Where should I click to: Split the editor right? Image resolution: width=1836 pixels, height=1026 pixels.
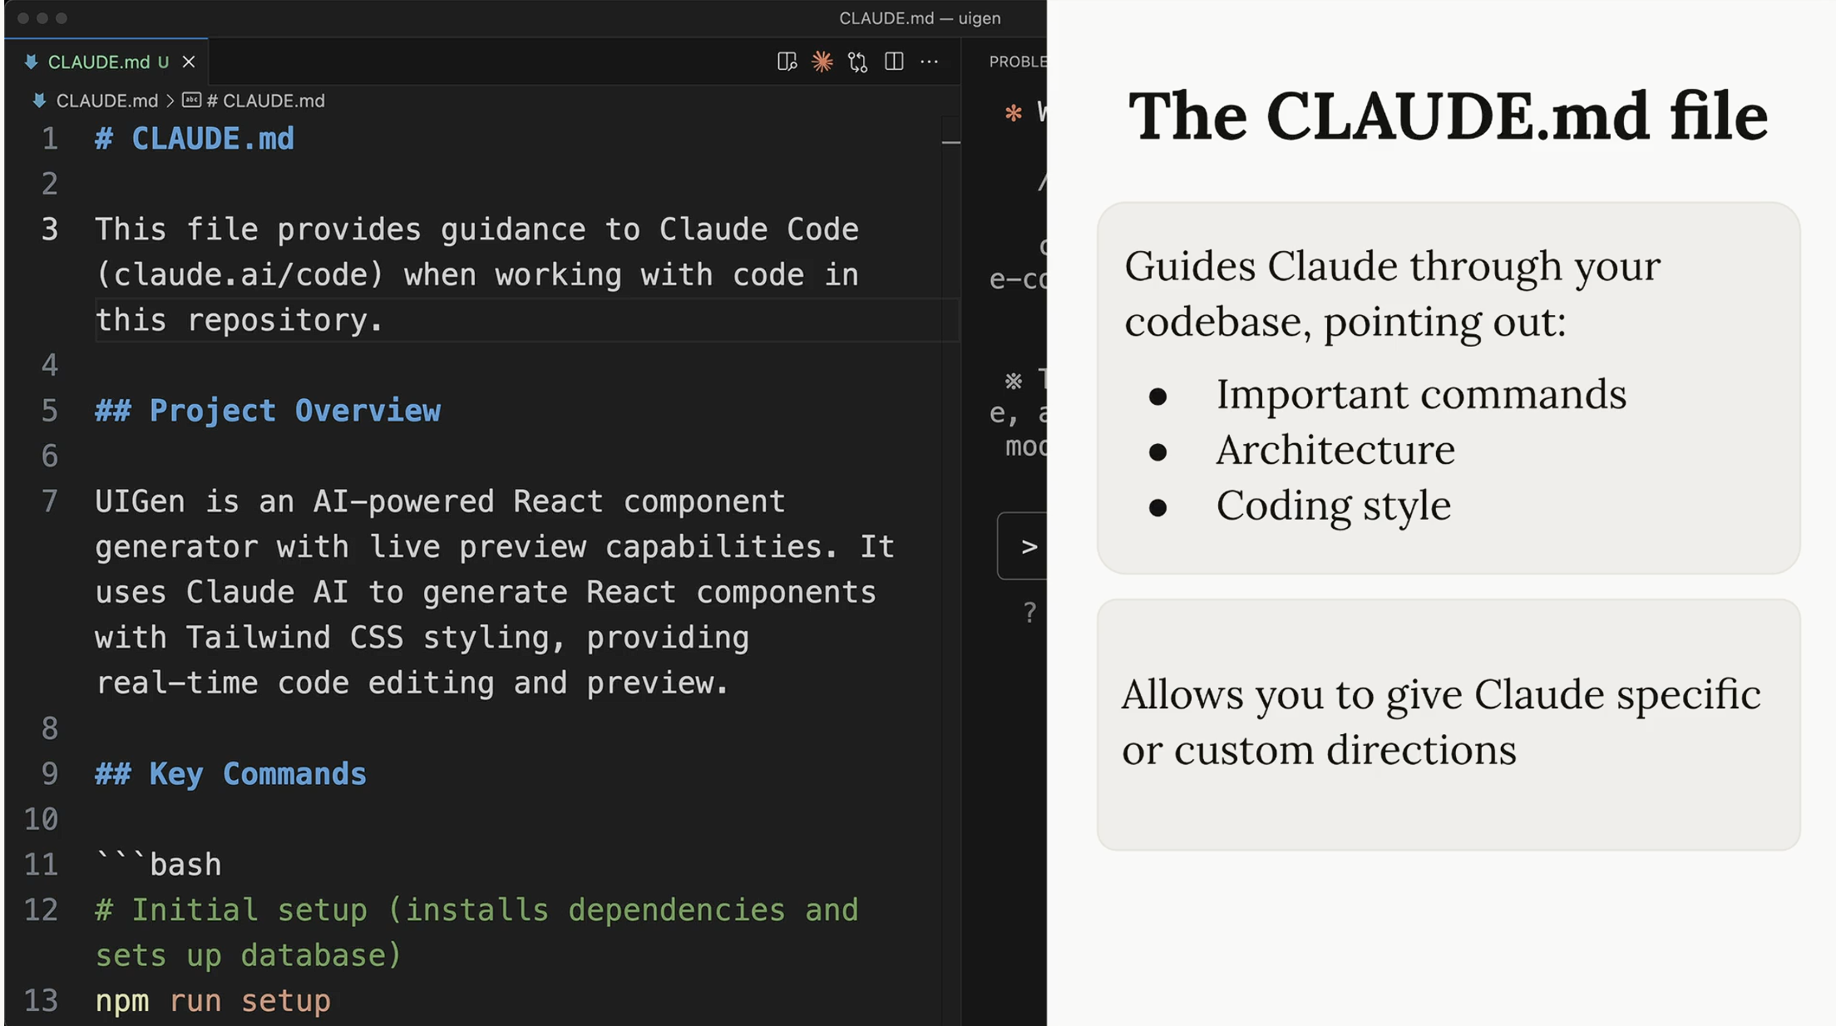tap(894, 62)
